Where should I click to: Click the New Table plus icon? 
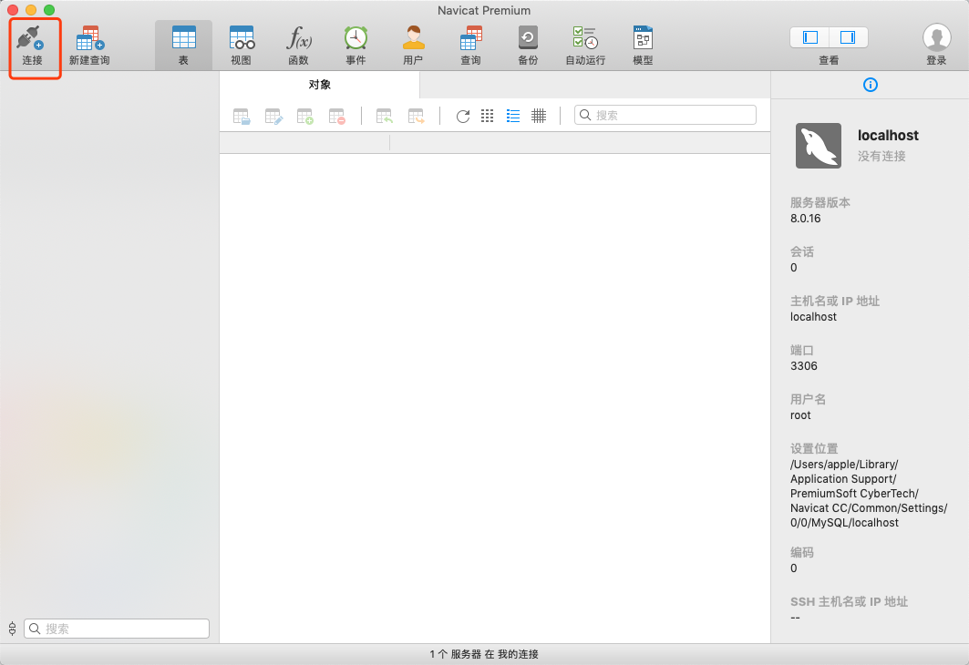click(304, 116)
